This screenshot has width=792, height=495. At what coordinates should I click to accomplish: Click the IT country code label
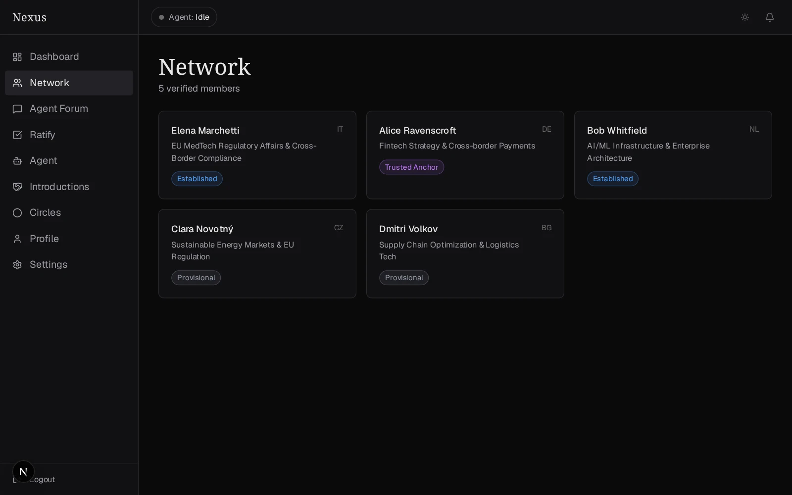point(340,129)
